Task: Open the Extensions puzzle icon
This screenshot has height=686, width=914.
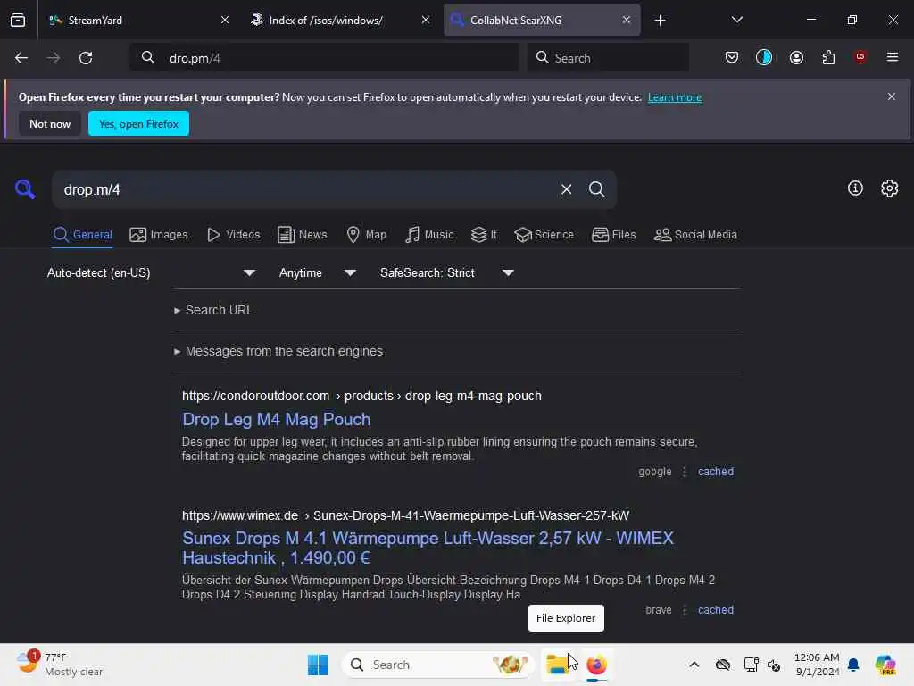Action: [828, 57]
